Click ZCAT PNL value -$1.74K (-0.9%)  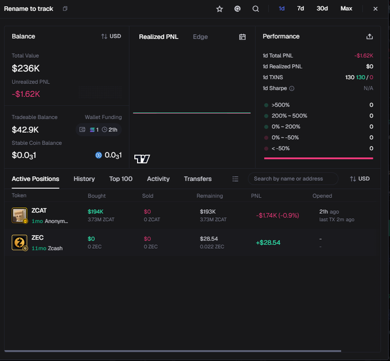pos(278,215)
